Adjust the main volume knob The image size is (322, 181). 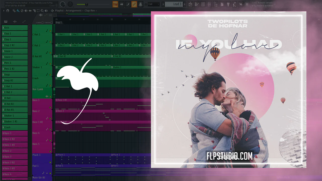pos(63,4)
